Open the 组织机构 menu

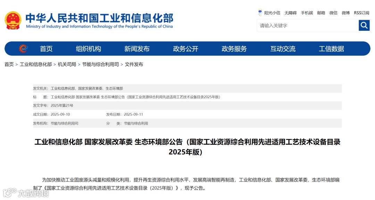pyautogui.click(x=87, y=49)
